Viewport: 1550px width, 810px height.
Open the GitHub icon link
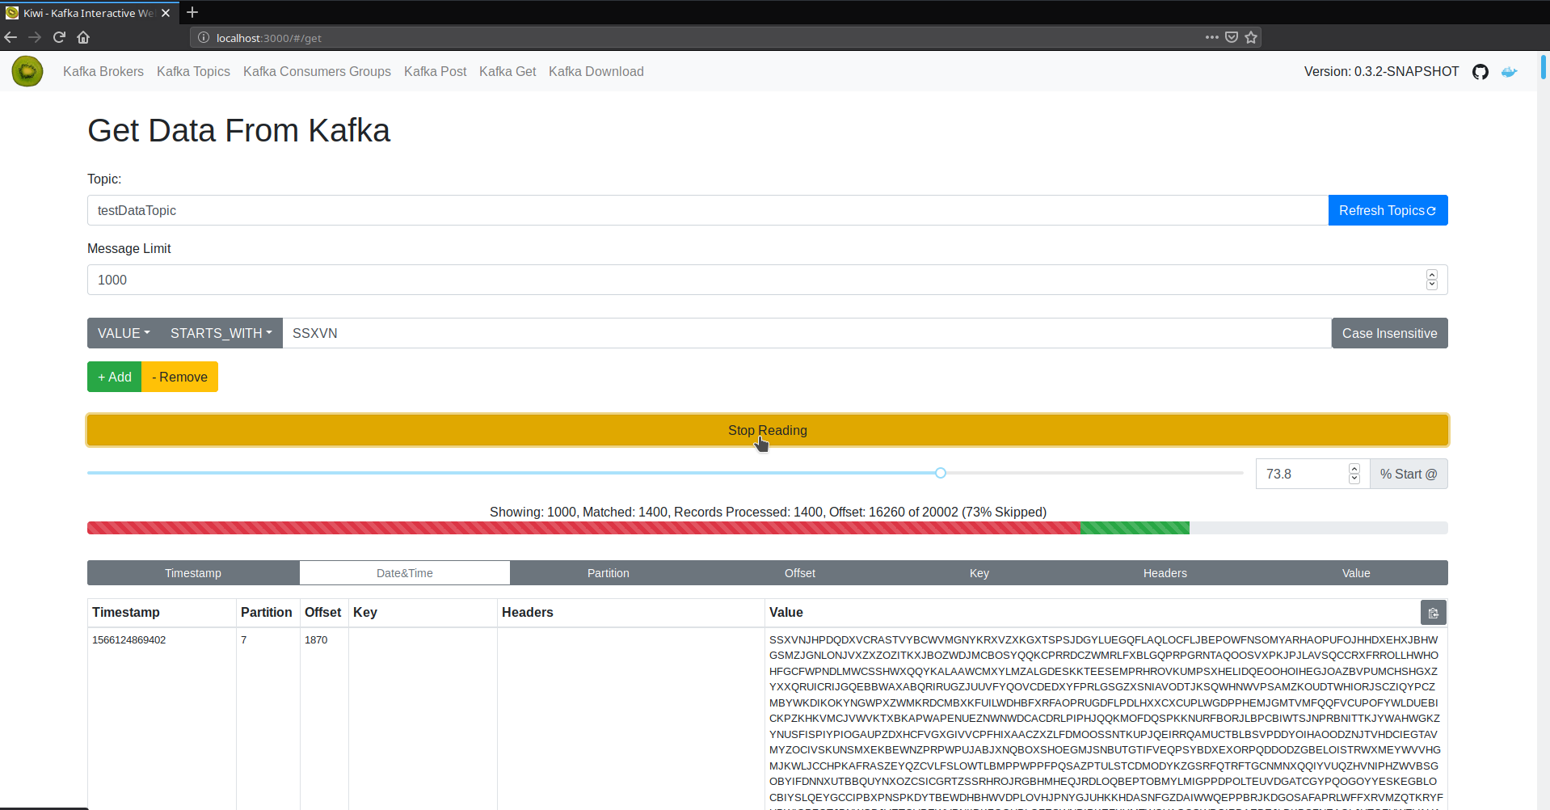(1481, 72)
